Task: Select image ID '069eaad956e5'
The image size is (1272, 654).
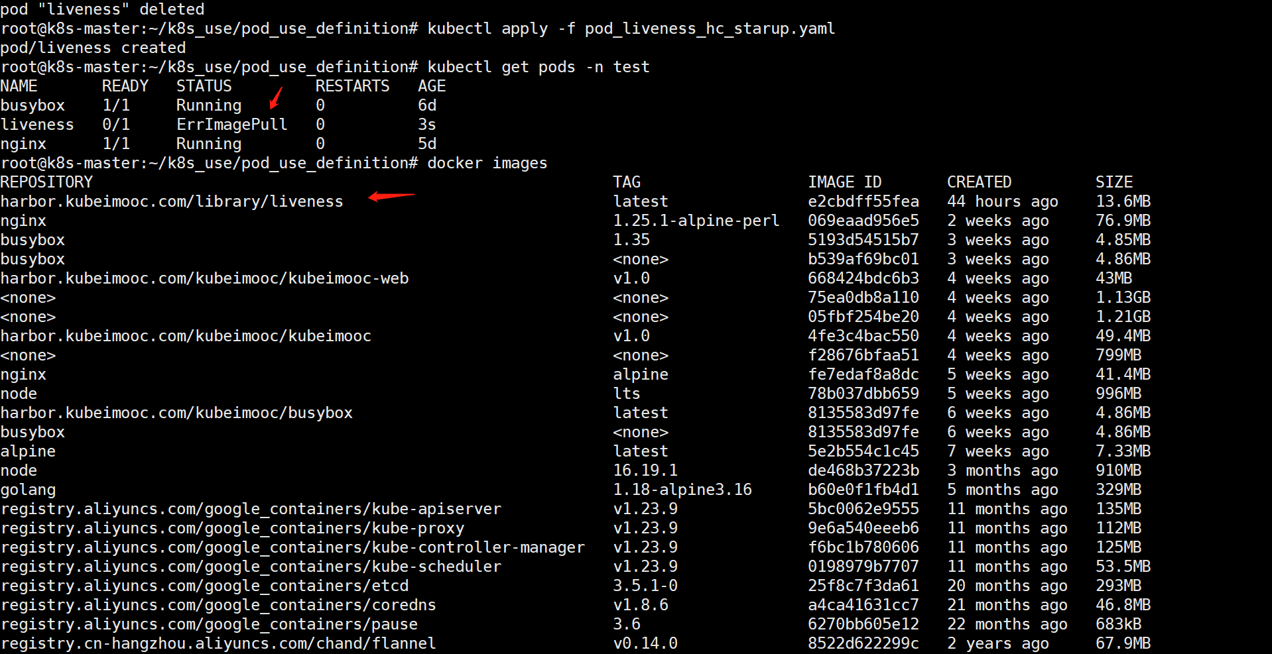Action: (x=863, y=221)
